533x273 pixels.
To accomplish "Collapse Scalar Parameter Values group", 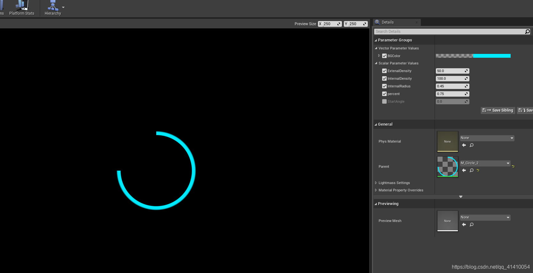I will [x=376, y=63].
